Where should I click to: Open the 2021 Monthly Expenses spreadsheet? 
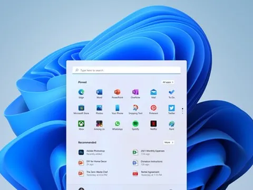[149, 152]
